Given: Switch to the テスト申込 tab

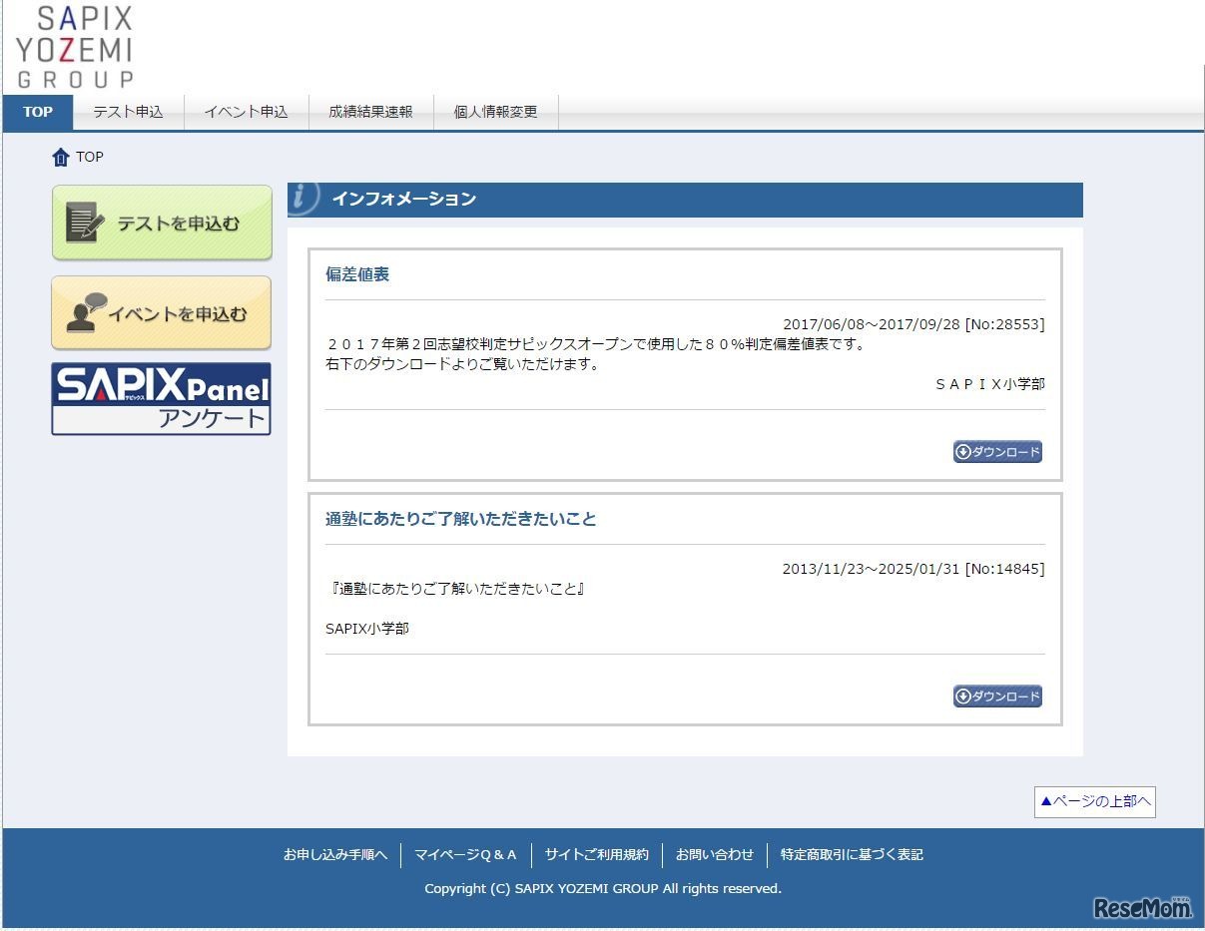Looking at the screenshot, I should 128,112.
